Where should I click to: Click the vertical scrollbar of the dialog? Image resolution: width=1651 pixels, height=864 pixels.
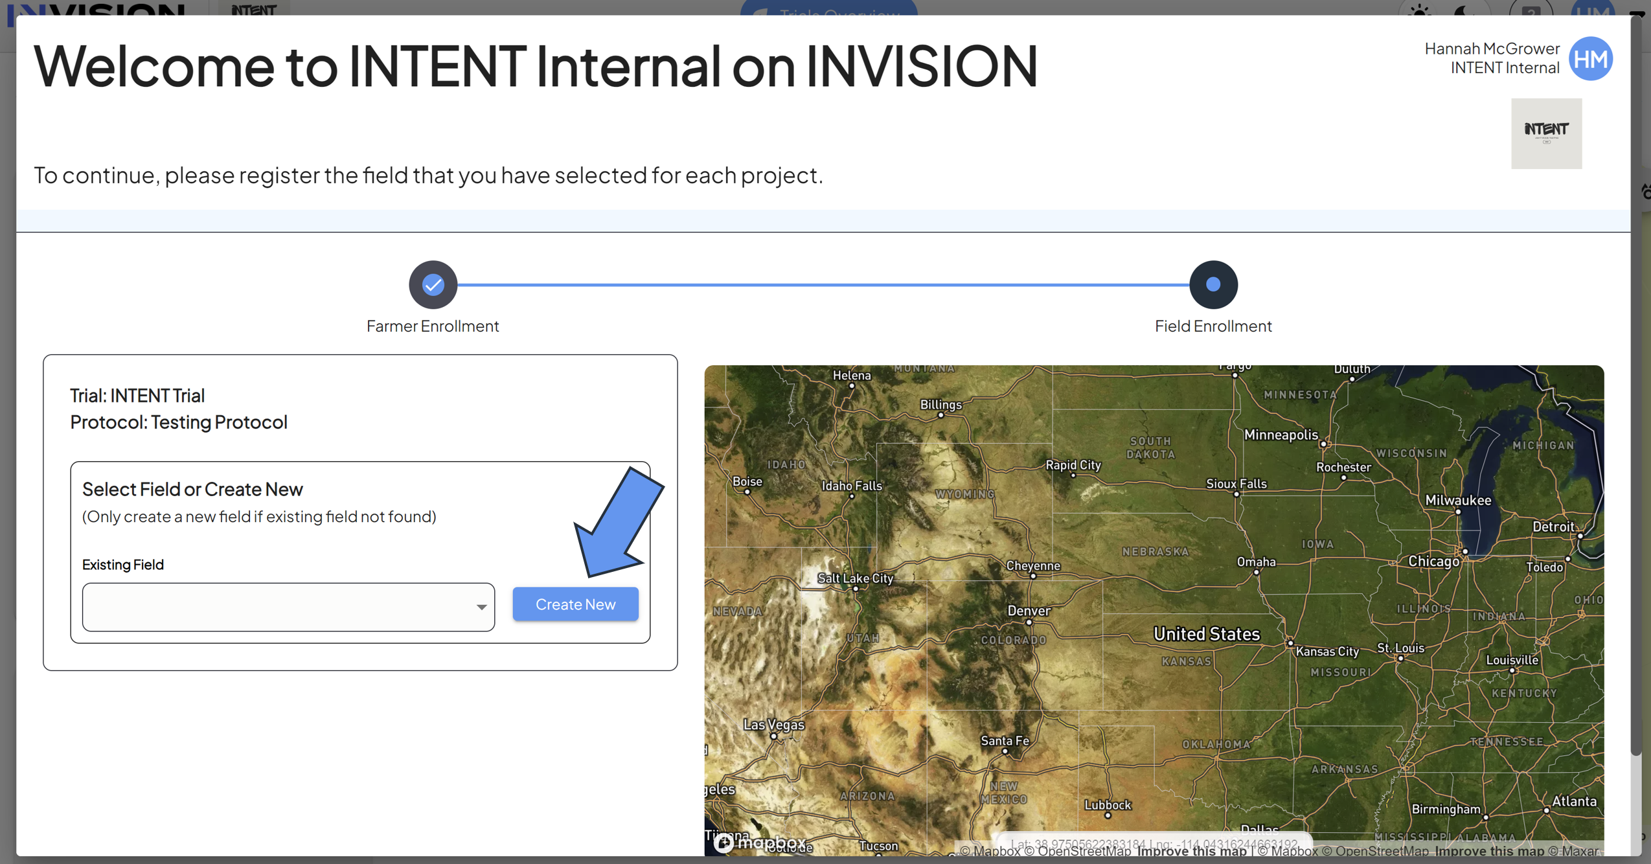coord(1636,389)
